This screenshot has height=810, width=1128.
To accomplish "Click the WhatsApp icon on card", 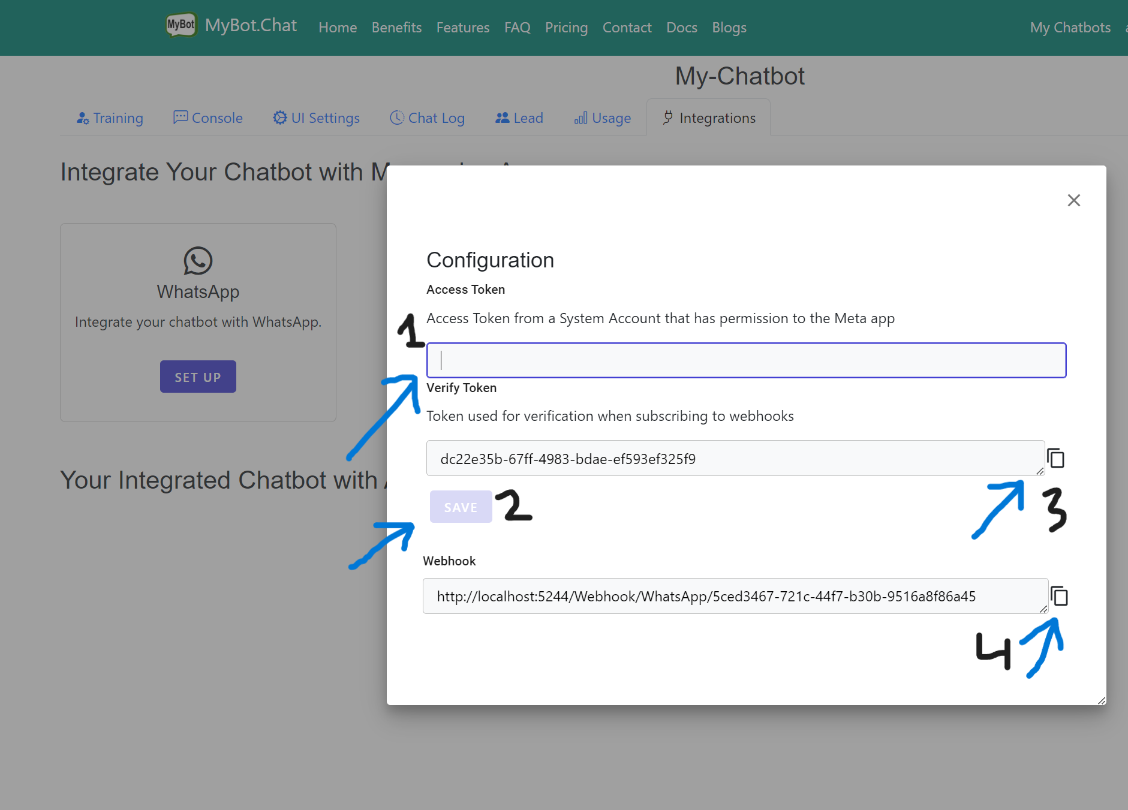I will pyautogui.click(x=198, y=261).
